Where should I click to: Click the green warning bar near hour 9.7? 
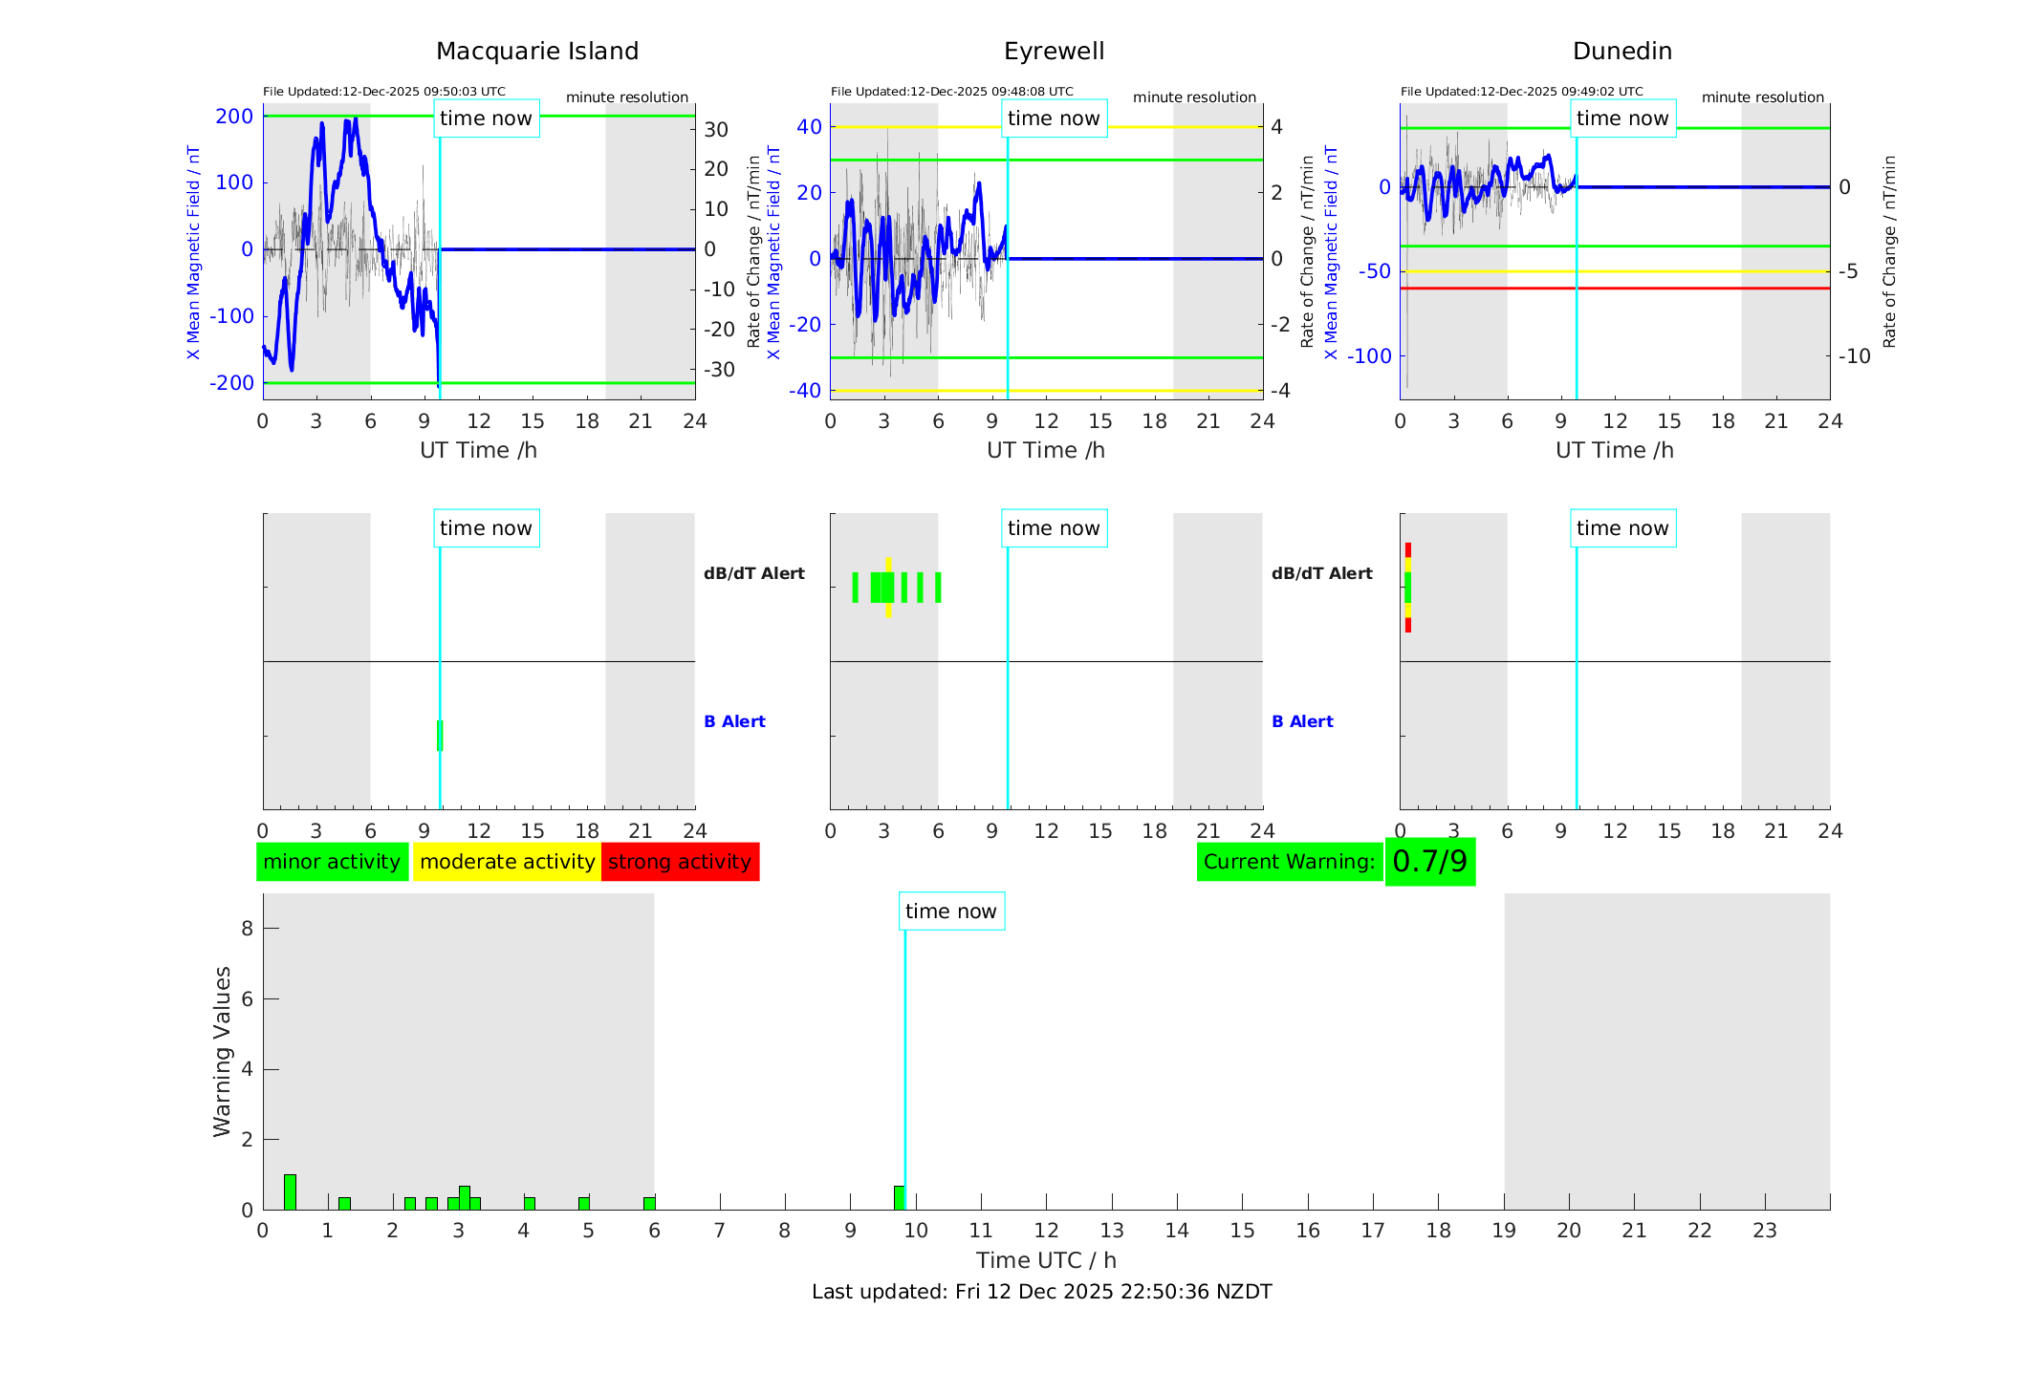click(899, 1198)
